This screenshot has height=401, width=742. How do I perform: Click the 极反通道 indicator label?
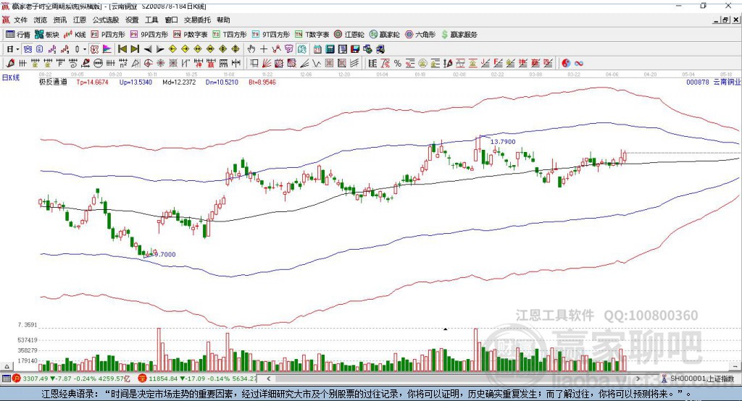(x=53, y=82)
